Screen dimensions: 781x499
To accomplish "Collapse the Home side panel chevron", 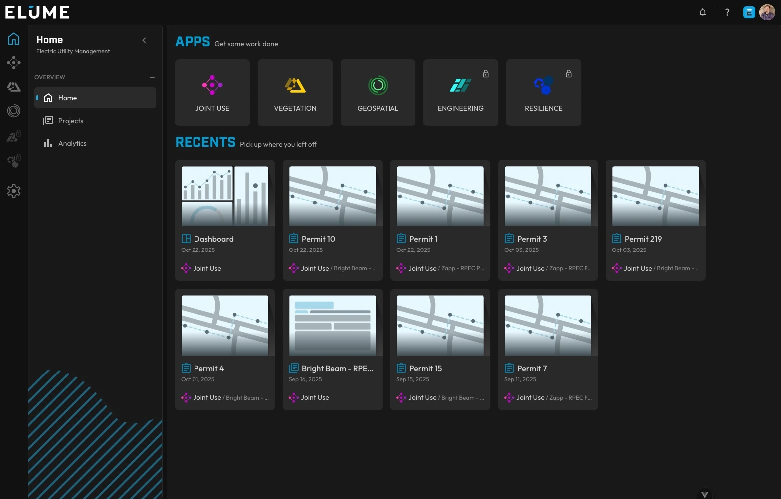I will point(144,40).
